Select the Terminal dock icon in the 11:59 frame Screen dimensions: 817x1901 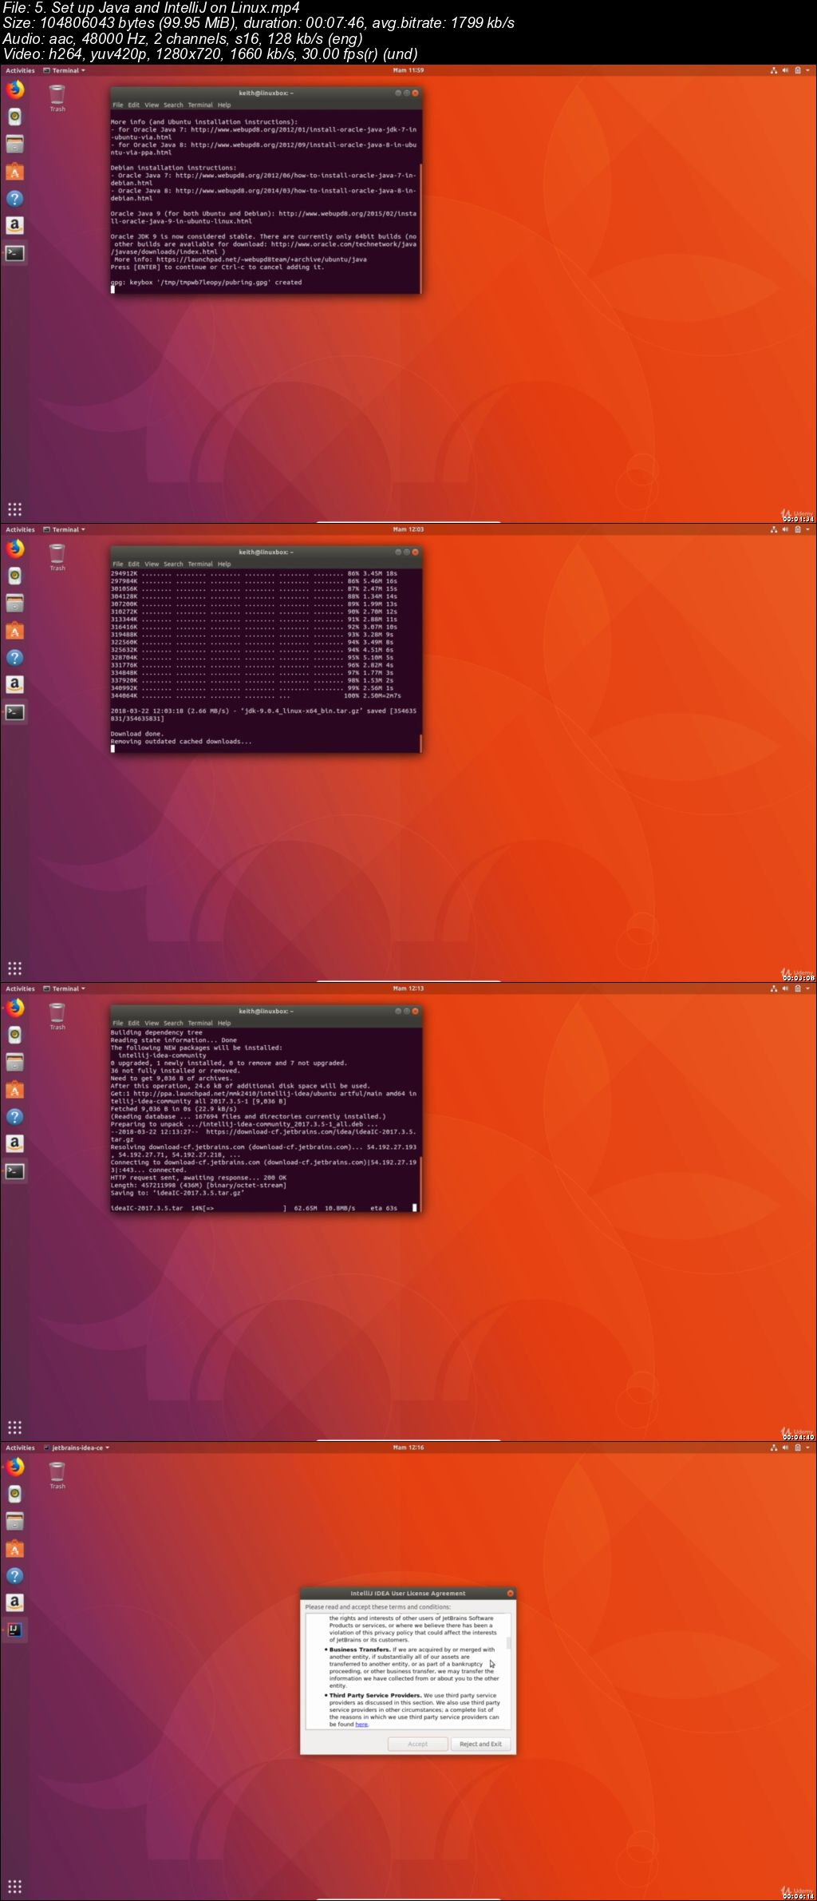tap(14, 253)
